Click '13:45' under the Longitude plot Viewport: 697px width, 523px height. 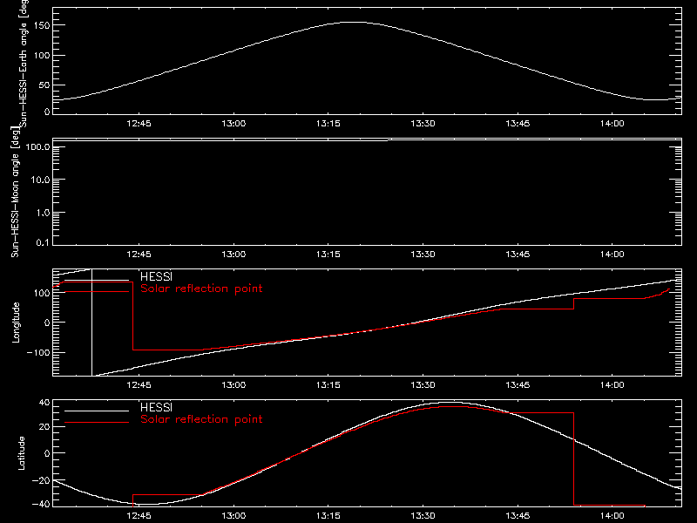pyautogui.click(x=518, y=385)
